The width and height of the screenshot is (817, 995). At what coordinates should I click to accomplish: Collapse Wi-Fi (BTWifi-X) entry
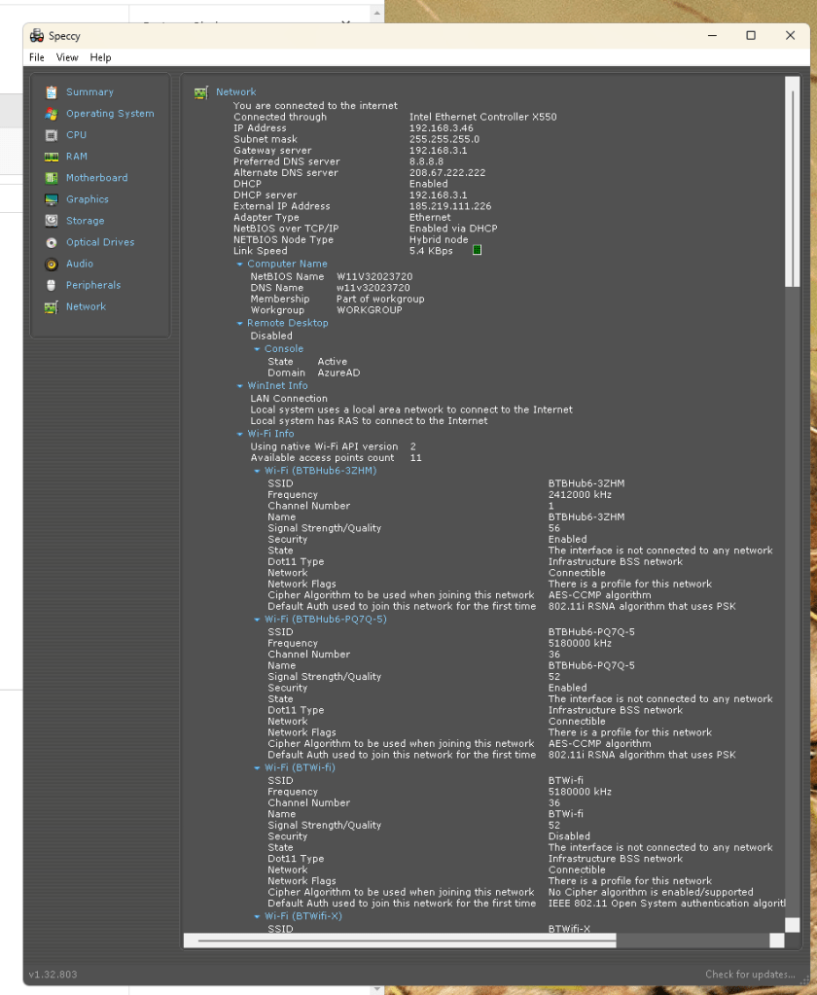point(257,916)
